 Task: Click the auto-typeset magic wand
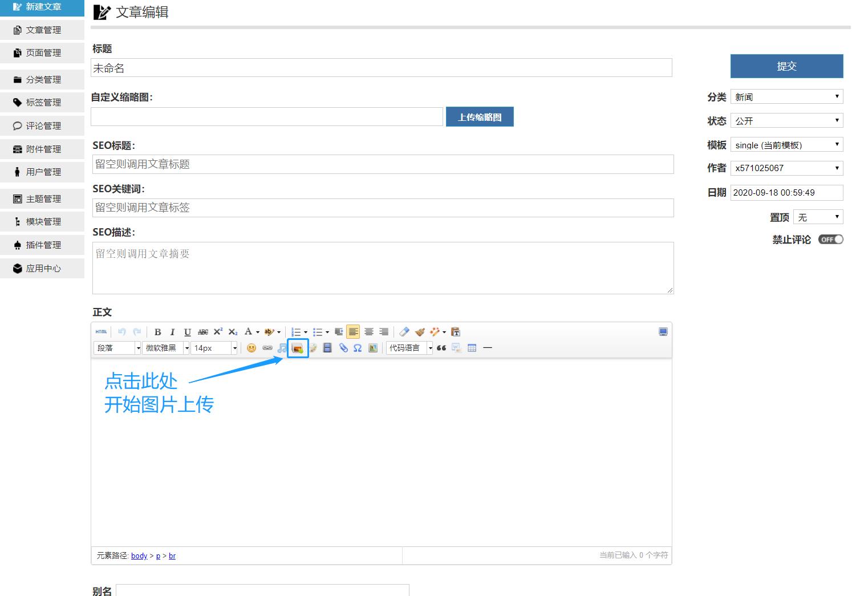435,332
